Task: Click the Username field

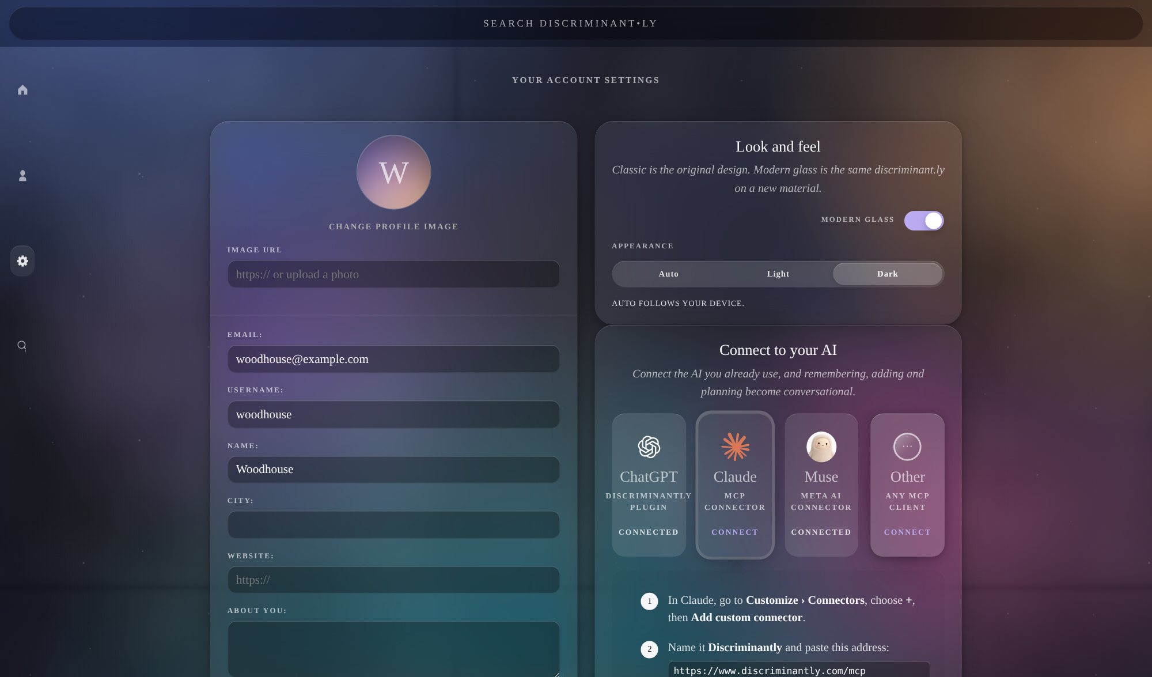Action: tap(393, 414)
